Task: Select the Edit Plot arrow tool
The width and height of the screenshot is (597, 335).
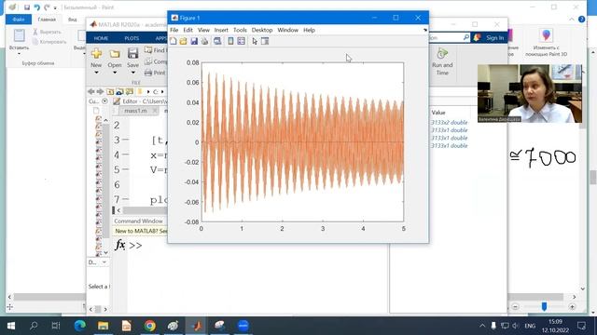Action: (x=255, y=41)
